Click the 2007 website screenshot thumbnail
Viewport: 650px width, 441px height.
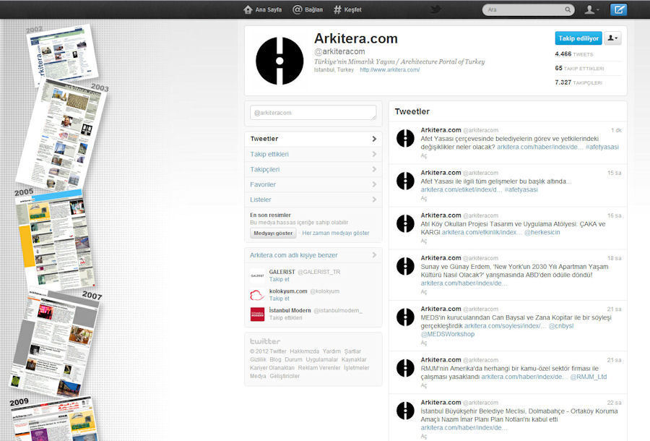tap(56, 342)
